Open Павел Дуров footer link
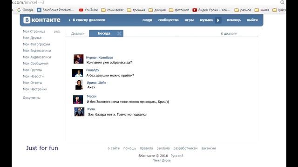298x167 pixels. pos(162,161)
